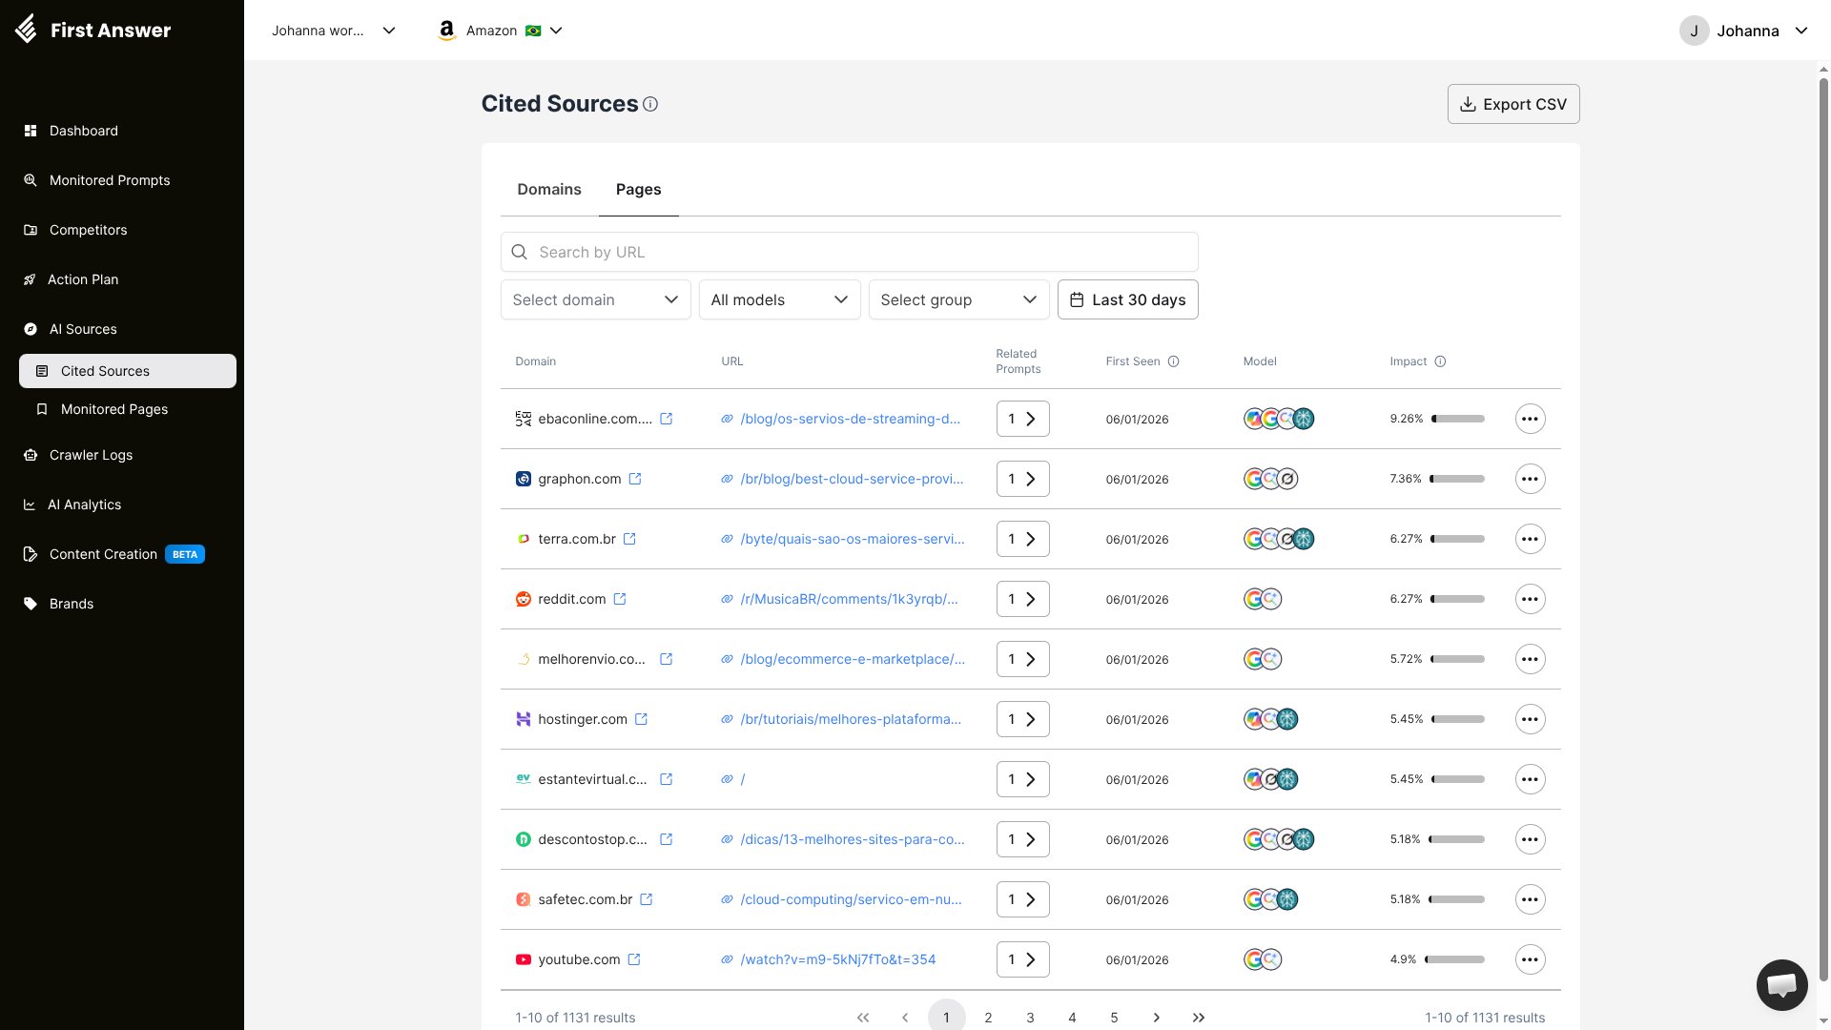Open the Select group dropdown

[958, 299]
